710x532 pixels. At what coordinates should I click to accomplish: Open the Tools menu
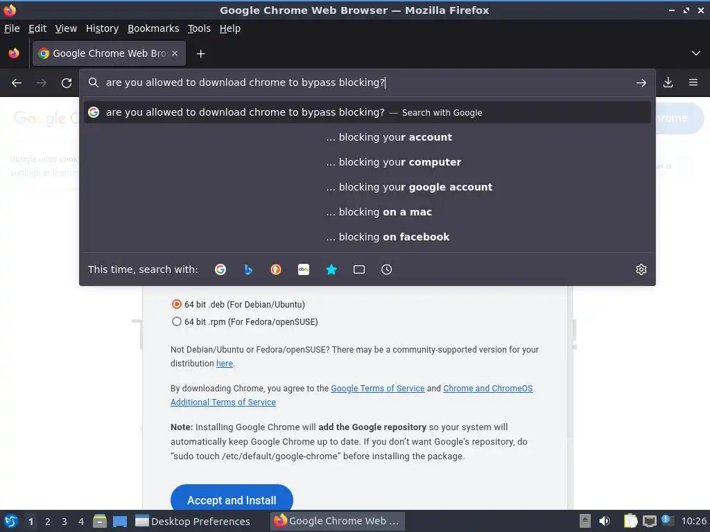tap(199, 28)
